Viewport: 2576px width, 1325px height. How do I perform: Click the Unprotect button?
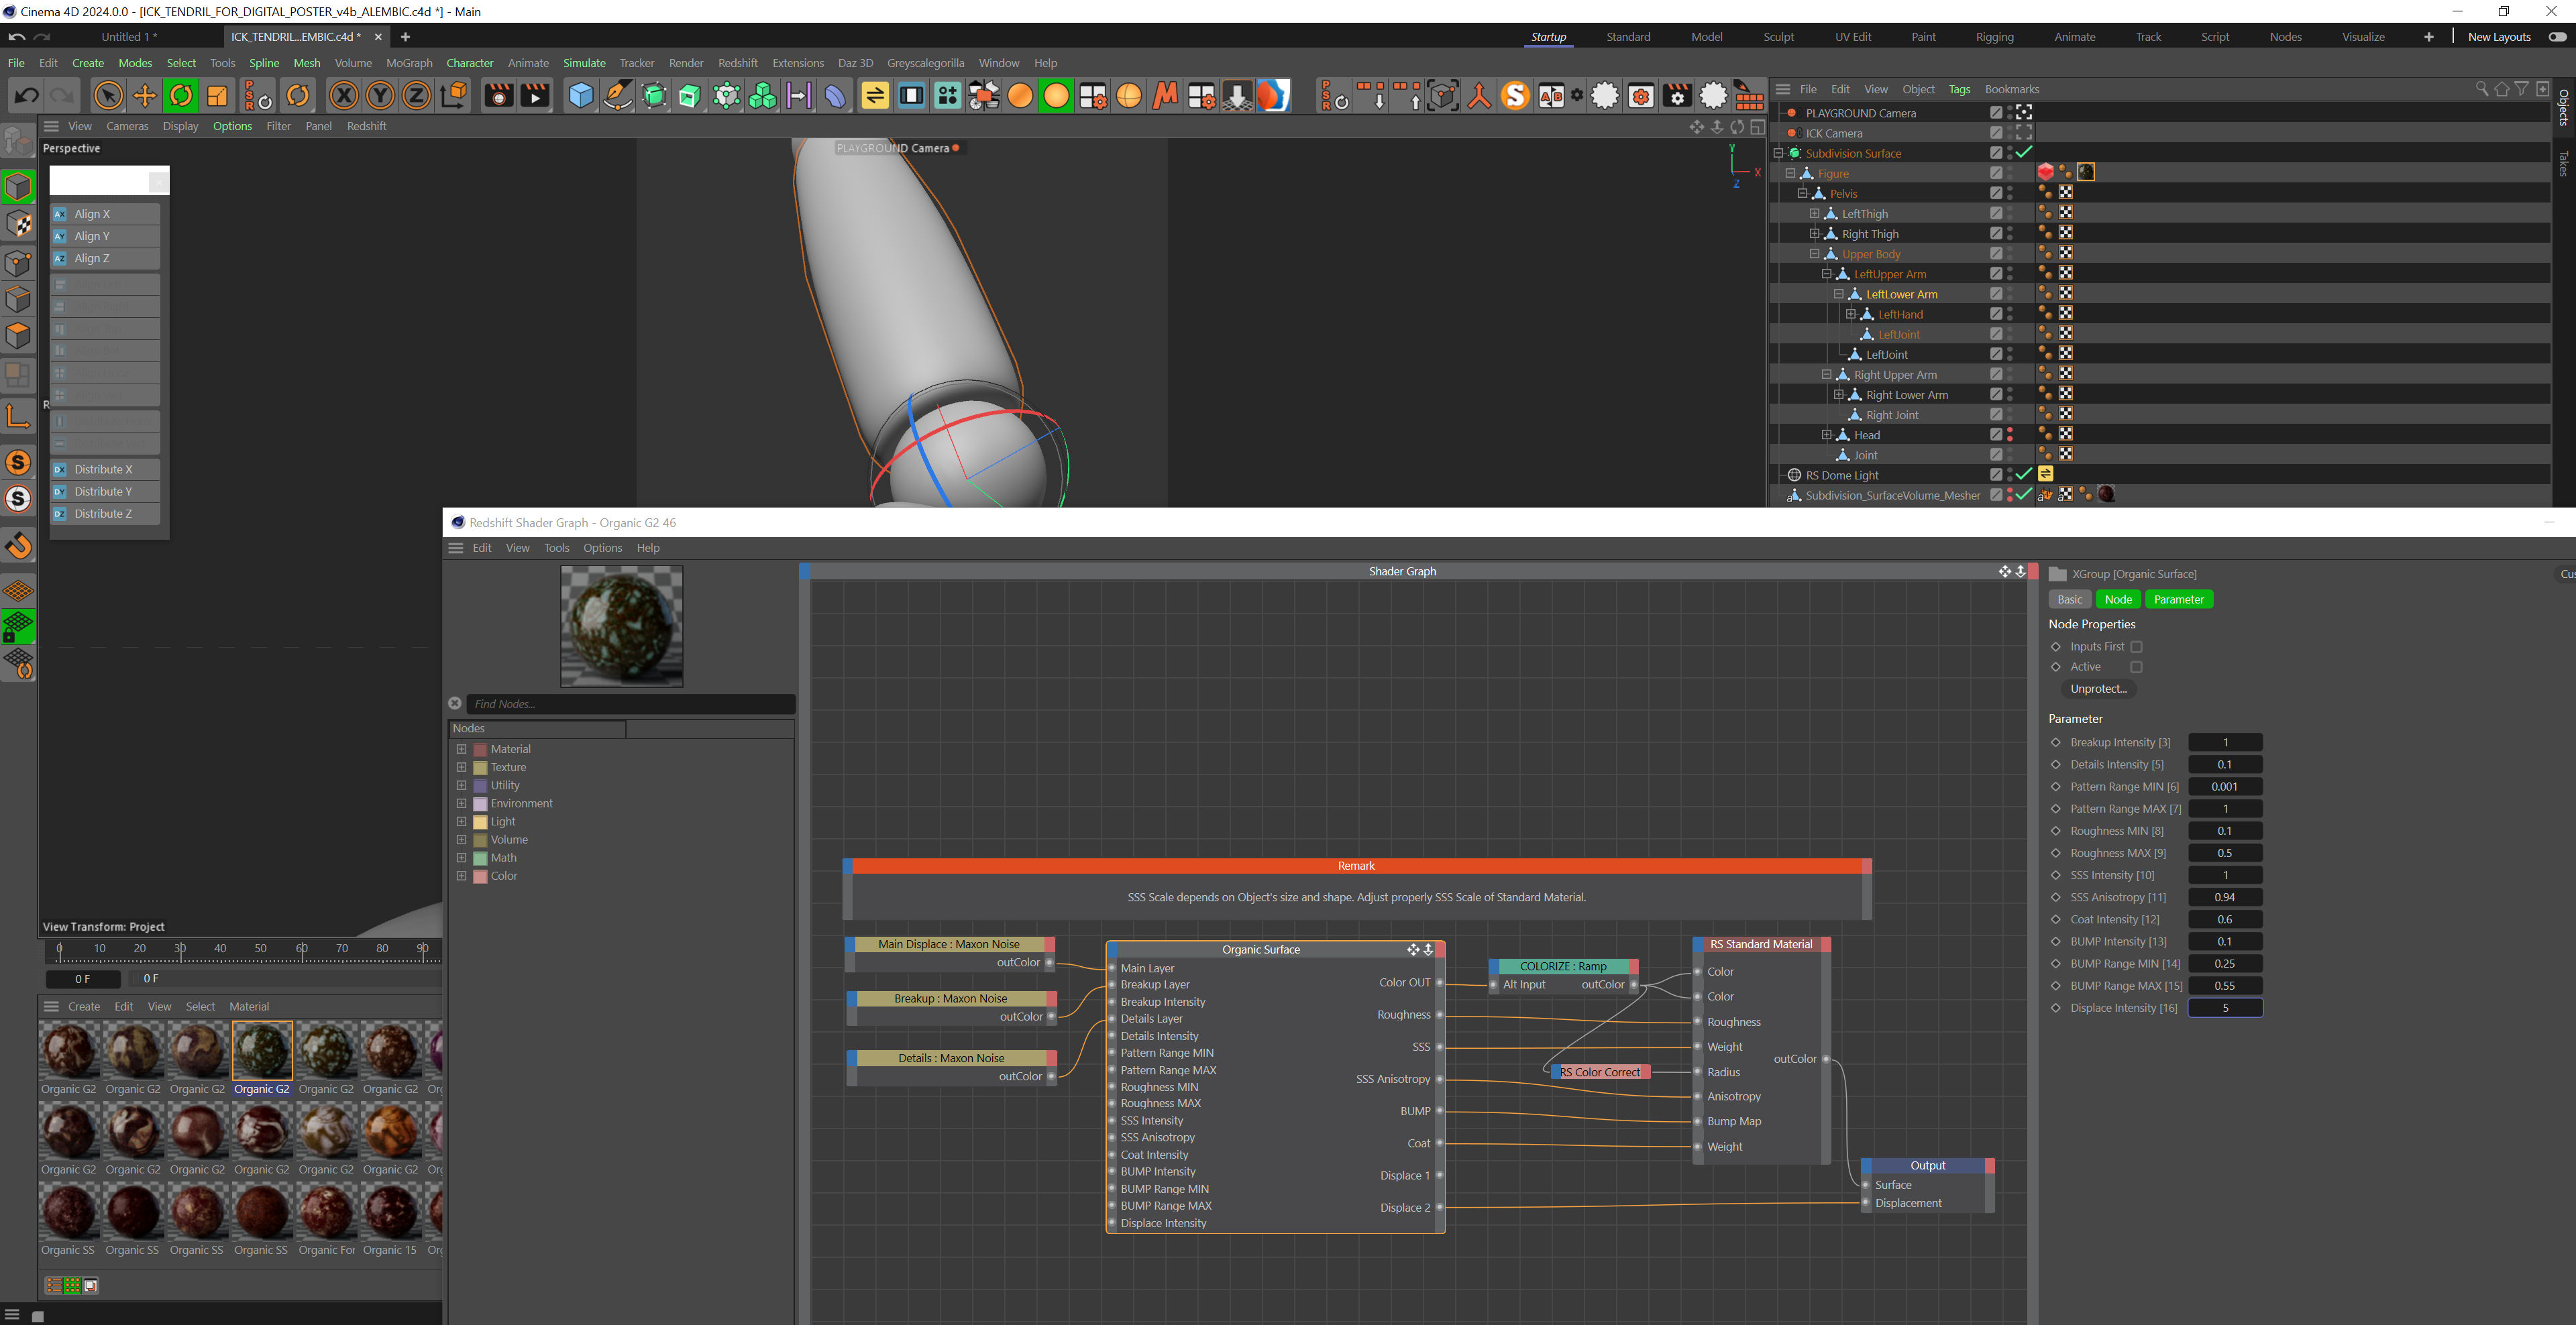click(2098, 689)
